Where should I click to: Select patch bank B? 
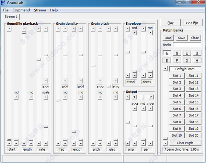point(177,53)
